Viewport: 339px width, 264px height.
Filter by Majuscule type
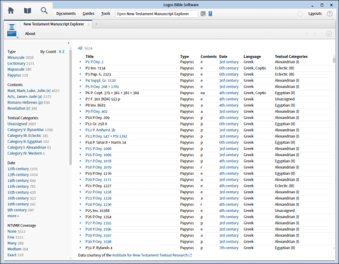16,70
